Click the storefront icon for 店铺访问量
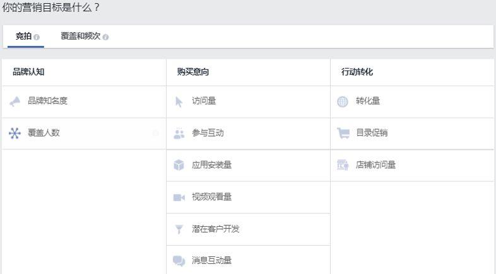 point(343,166)
